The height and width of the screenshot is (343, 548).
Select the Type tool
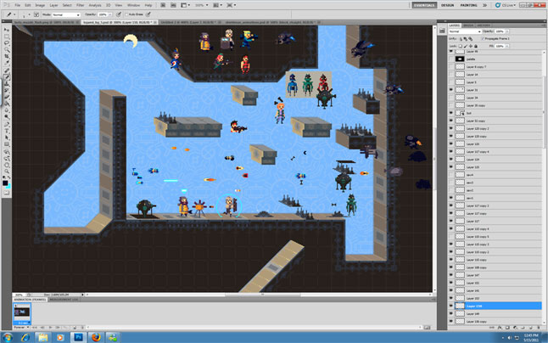(6, 131)
